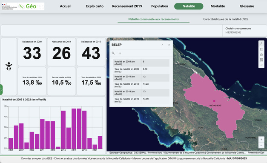Image resolution: width=267 pixels, height=163 pixels.
Task: Click the pan-to icon in BELEP popup
Action: pos(120,53)
